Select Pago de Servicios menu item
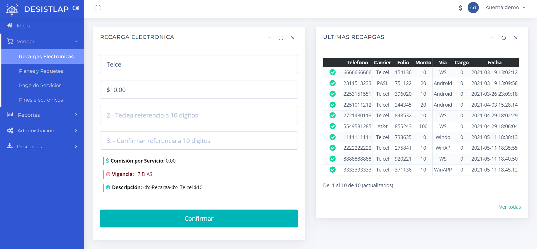 [40, 85]
